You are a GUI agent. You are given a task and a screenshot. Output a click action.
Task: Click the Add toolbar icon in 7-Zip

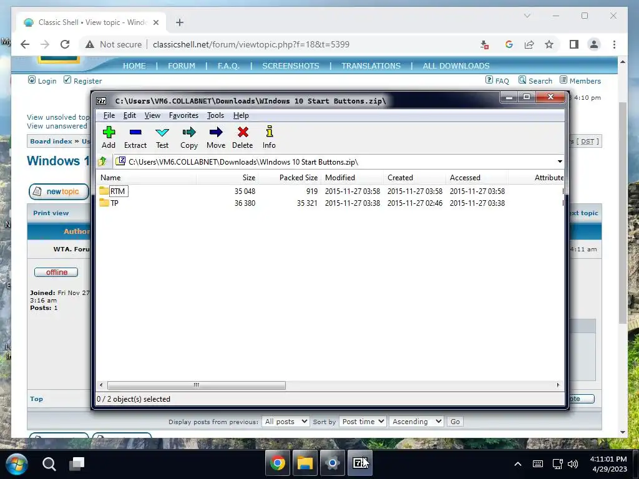click(109, 137)
